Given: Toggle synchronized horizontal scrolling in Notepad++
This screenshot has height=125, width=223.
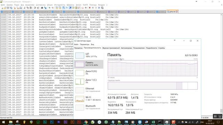Looking at the screenshot, I should (60, 8).
